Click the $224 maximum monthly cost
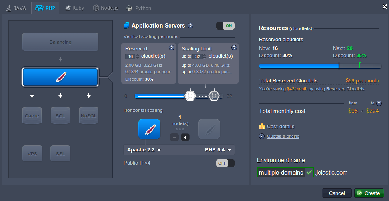The width and height of the screenshot is (389, 201). pos(372,111)
